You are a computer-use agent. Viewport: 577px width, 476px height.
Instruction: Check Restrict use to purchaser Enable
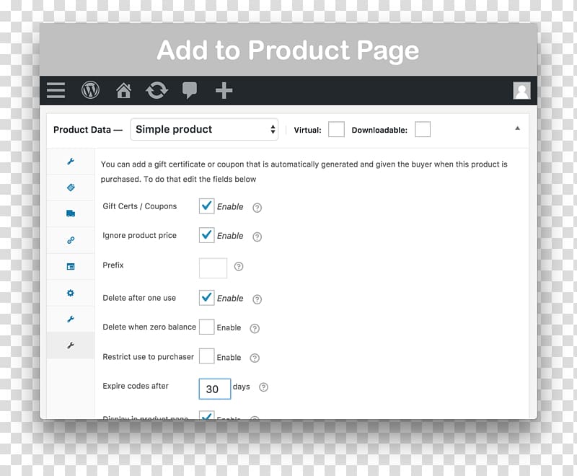(206, 356)
